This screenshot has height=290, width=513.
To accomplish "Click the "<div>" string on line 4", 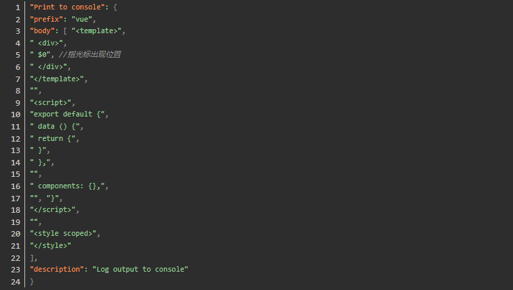I will 49,43.
